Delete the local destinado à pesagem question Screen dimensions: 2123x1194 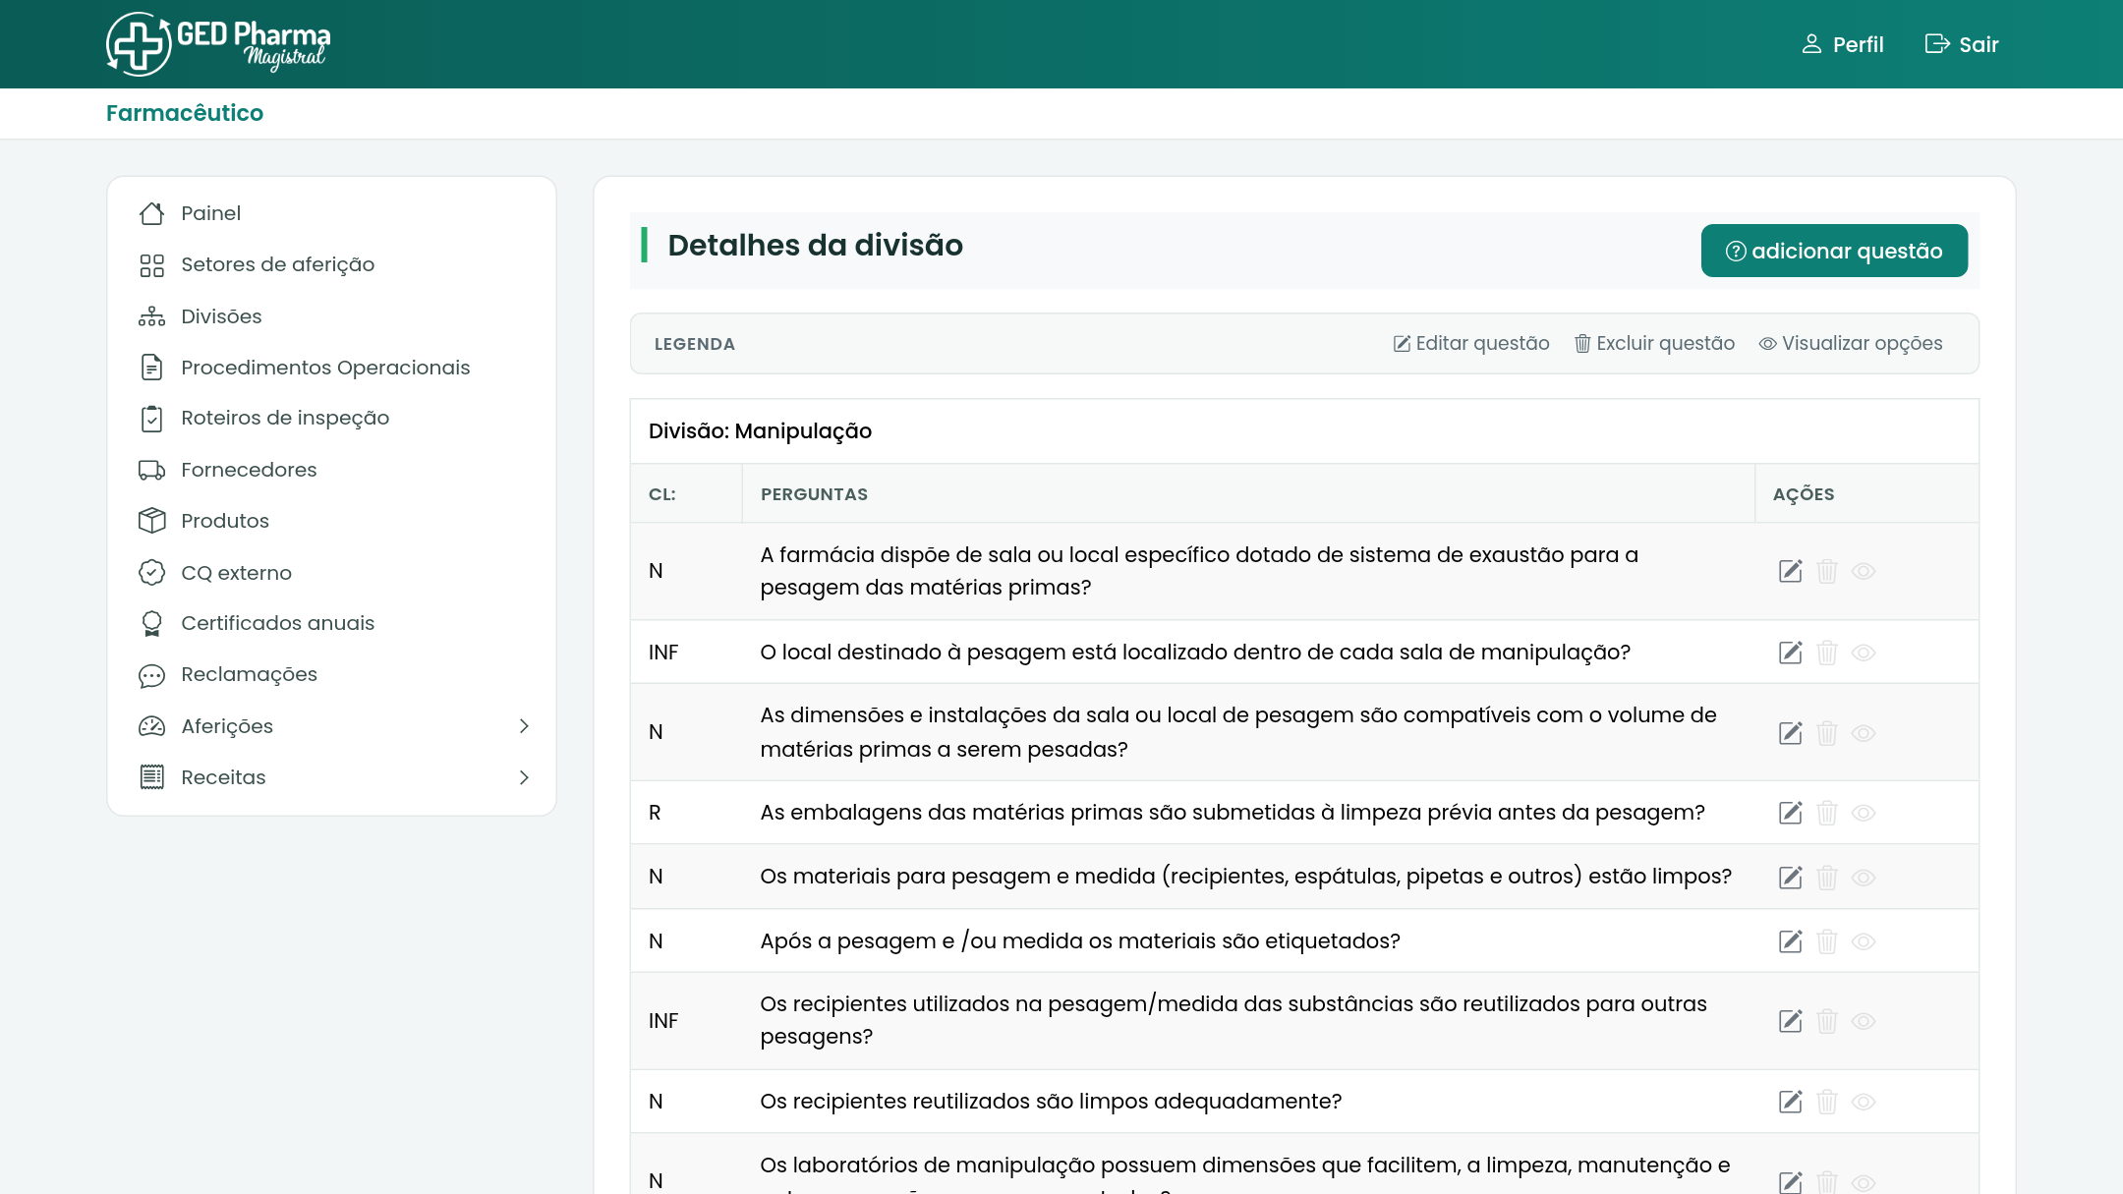[1826, 653]
